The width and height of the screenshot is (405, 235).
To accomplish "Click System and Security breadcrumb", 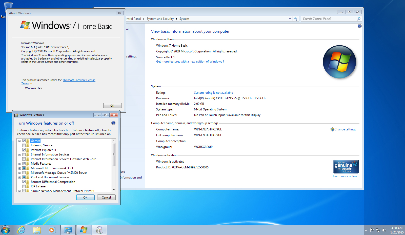I will pyautogui.click(x=160, y=19).
